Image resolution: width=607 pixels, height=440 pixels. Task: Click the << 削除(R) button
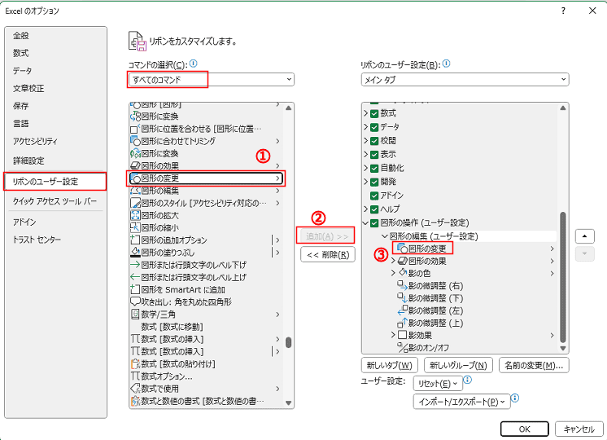click(x=328, y=255)
